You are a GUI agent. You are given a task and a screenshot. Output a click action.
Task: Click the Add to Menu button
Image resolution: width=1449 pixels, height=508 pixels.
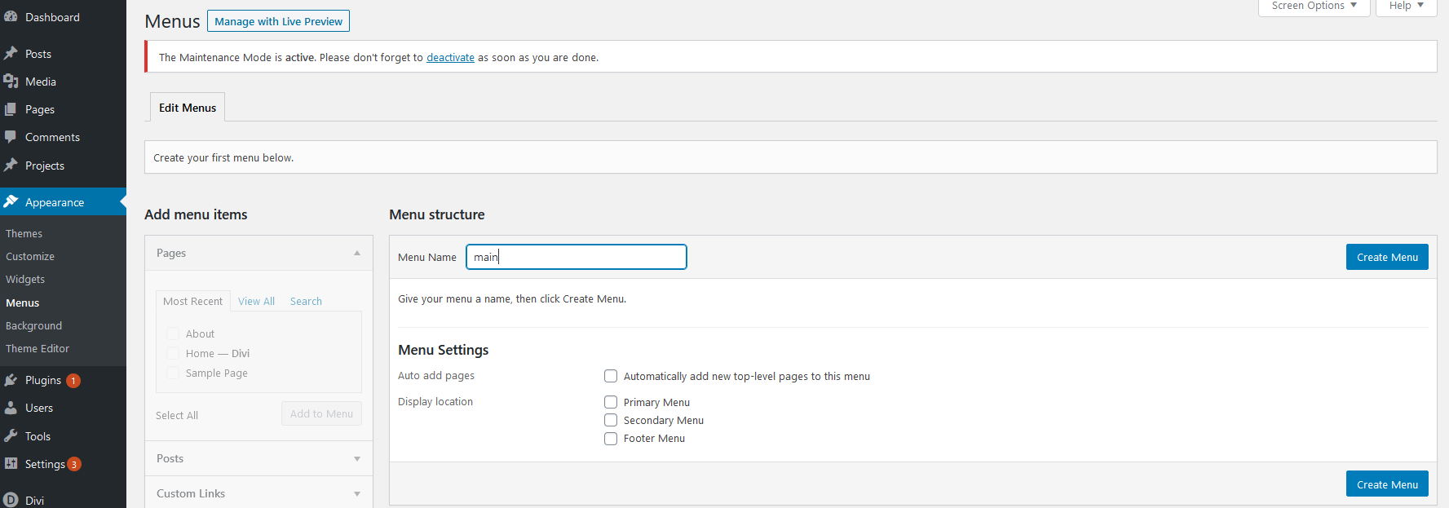pyautogui.click(x=321, y=413)
